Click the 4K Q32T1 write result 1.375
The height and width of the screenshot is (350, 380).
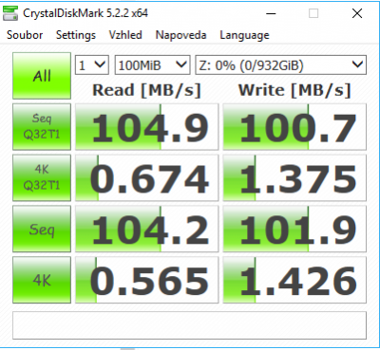(x=294, y=177)
